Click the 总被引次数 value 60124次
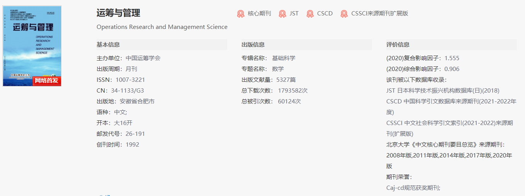 coord(289,101)
